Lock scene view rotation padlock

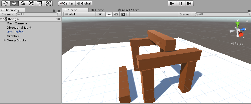(247, 21)
